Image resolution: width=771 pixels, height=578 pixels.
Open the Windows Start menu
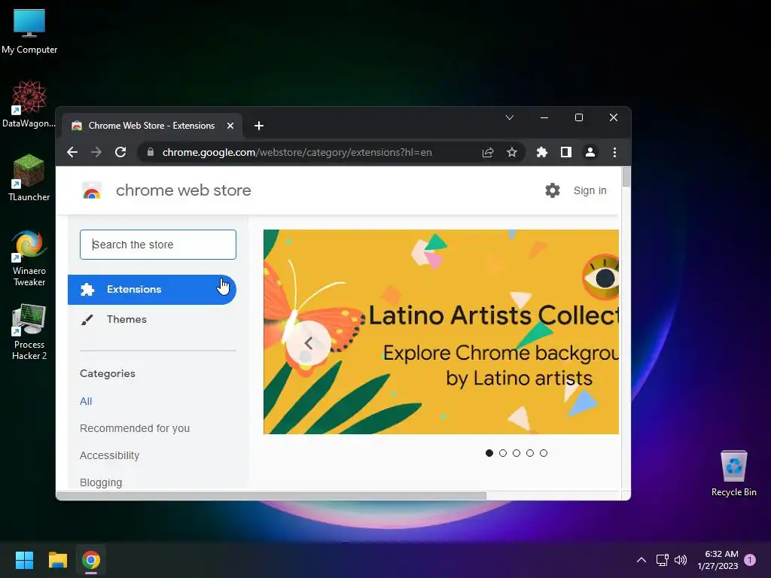coord(24,560)
